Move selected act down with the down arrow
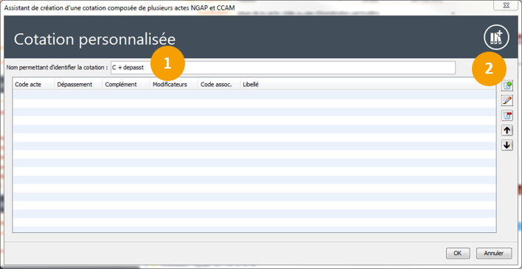522x269 pixels. (507, 145)
